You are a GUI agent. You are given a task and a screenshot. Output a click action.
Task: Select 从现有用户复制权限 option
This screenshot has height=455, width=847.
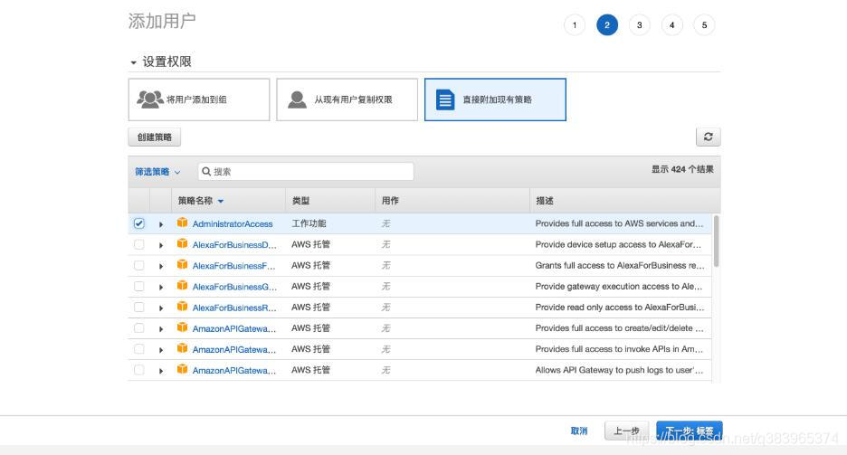pyautogui.click(x=347, y=100)
